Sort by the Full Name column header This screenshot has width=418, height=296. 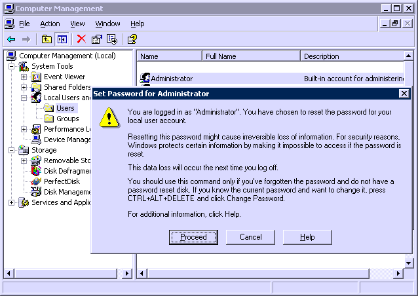click(252, 56)
